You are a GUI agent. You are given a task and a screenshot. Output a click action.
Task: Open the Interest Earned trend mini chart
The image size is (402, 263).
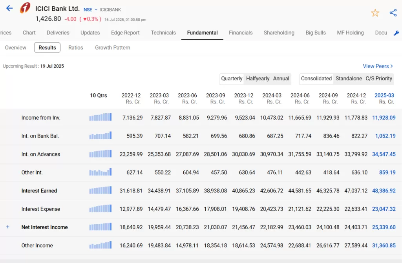[100, 190]
